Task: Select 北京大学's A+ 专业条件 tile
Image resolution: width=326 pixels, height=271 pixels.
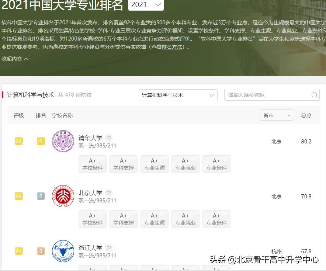Action: pos(216,219)
